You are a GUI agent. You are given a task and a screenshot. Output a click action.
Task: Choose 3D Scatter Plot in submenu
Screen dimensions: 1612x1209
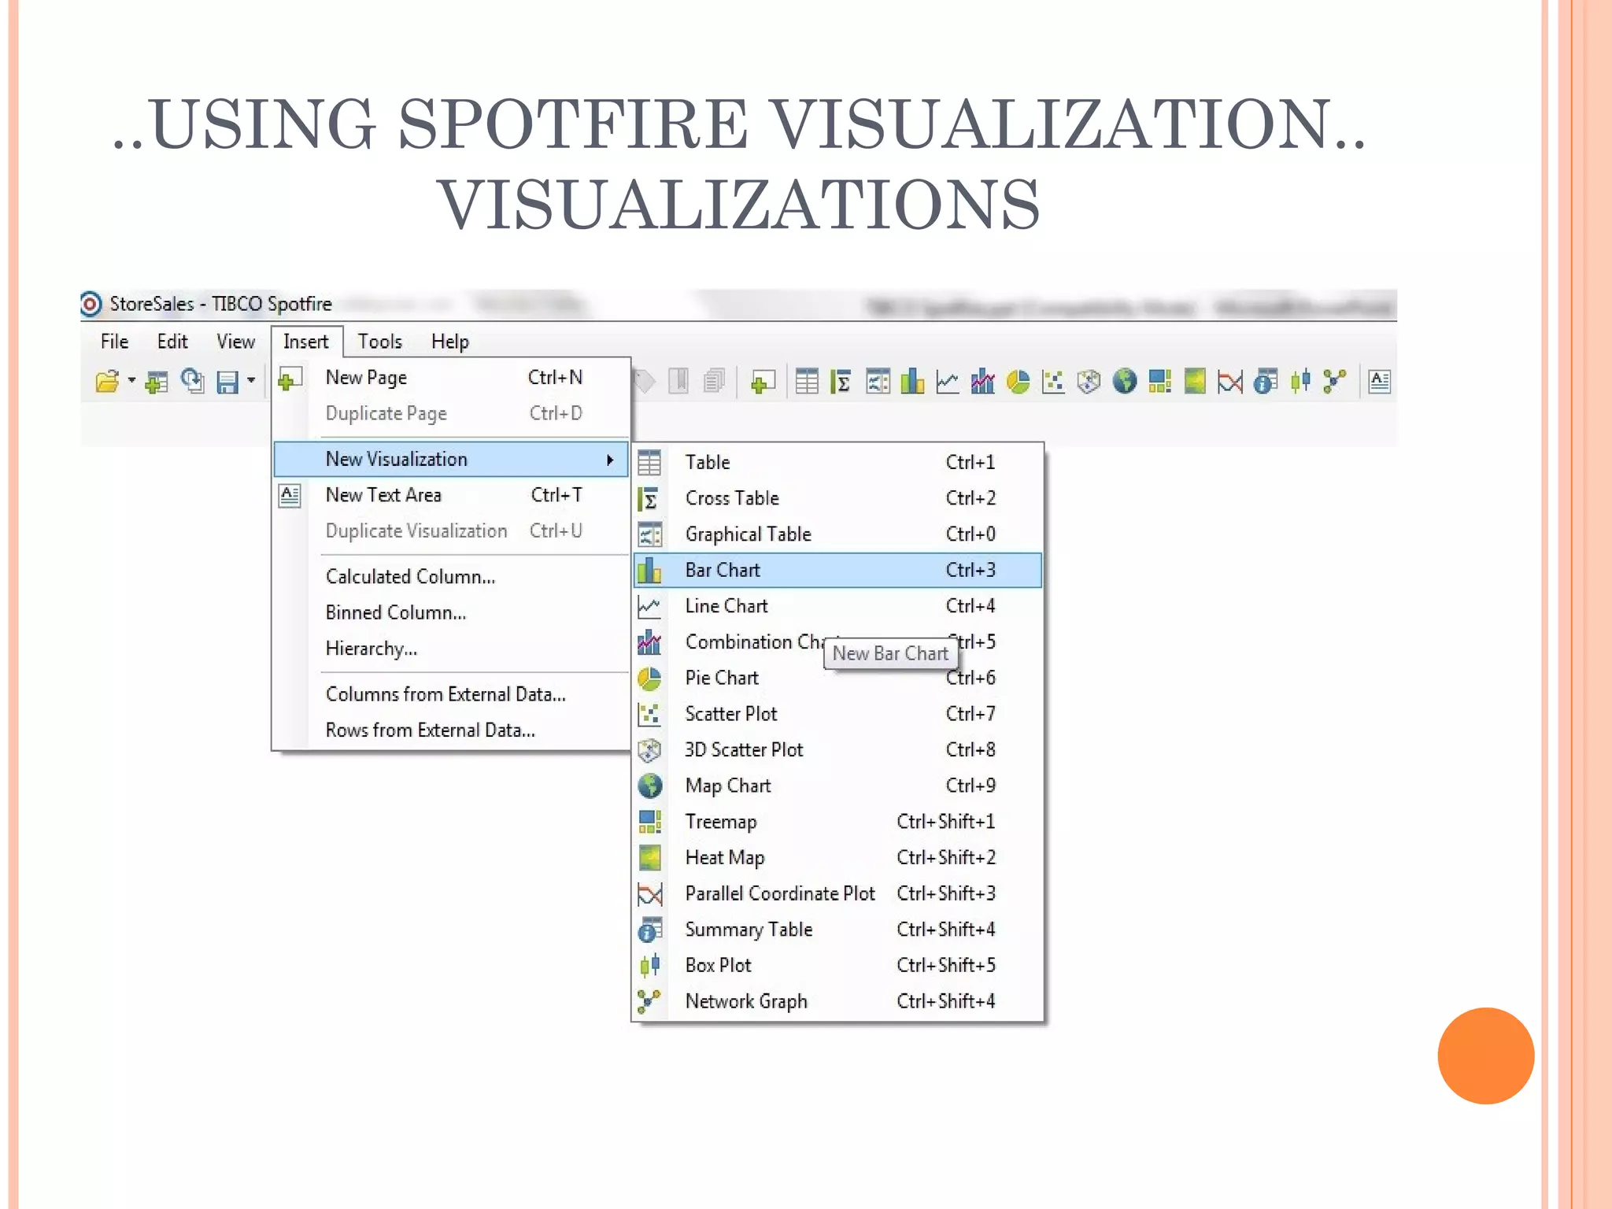click(837, 750)
